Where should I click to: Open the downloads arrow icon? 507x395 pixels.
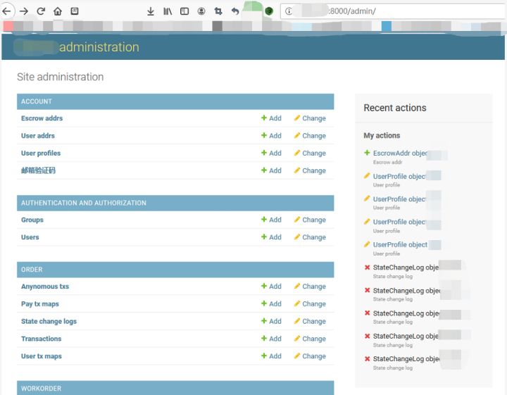pyautogui.click(x=150, y=11)
